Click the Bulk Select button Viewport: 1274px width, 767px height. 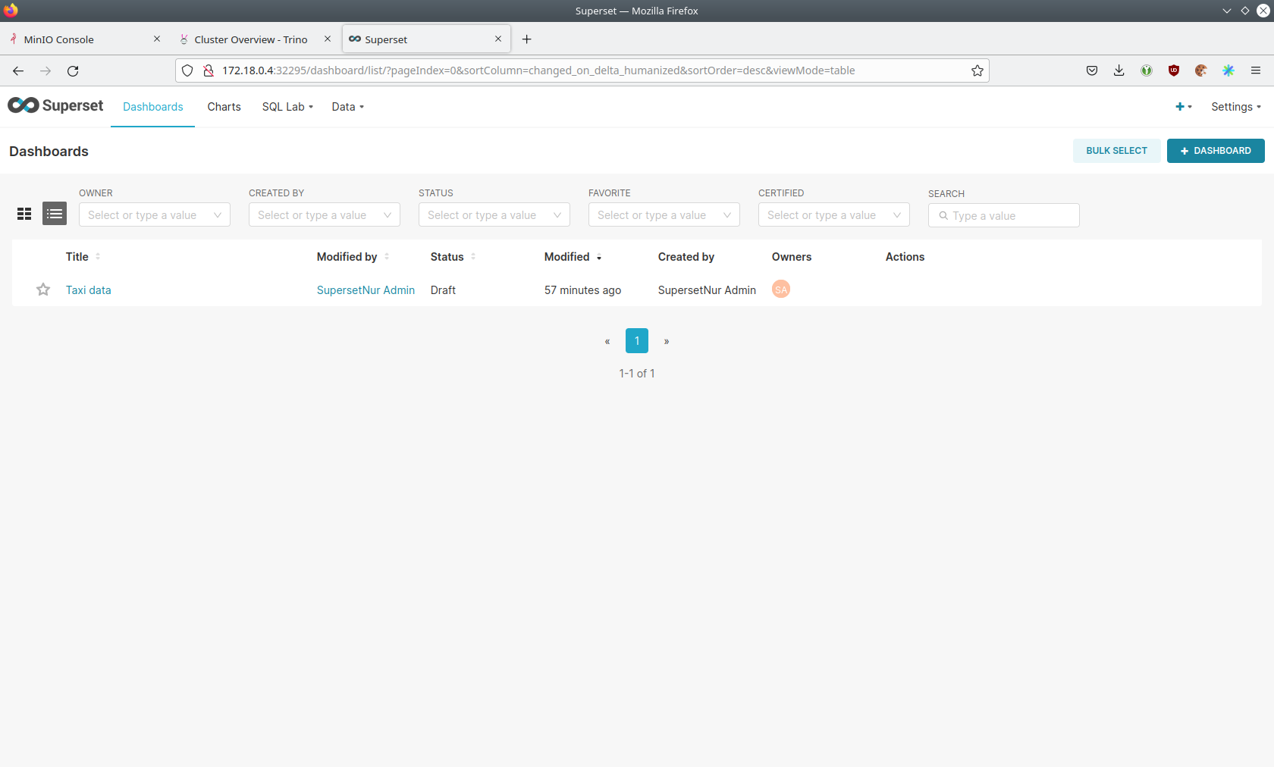[x=1116, y=151]
